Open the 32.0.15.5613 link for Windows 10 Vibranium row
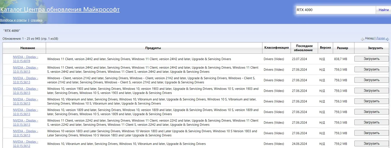 pyautogui.click(x=25, y=101)
